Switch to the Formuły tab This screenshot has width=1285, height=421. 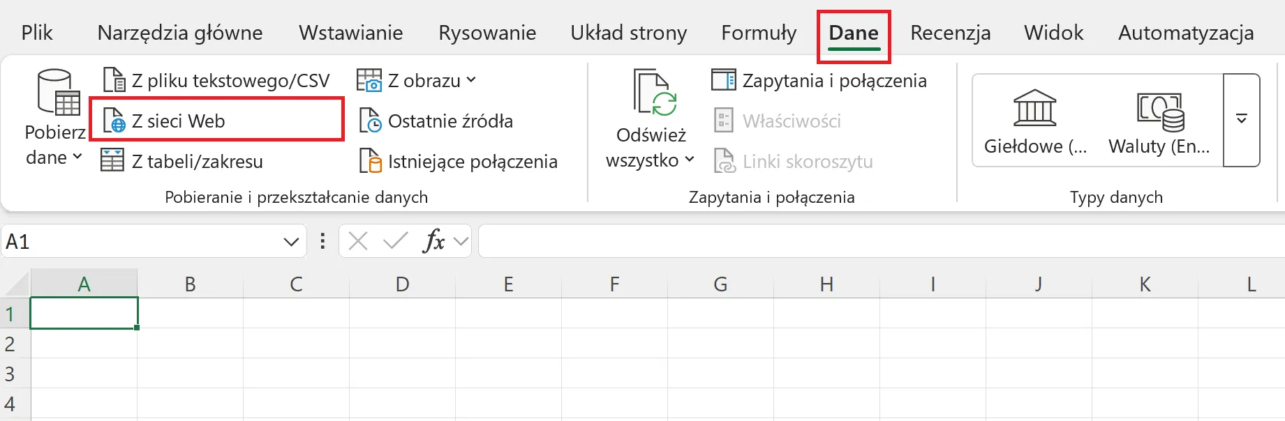(758, 33)
